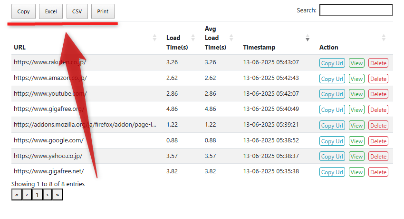Image resolution: width=404 pixels, height=219 pixels.
Task: Click the 13-06-2025 05:43:07 timestamp cell
Action: pyautogui.click(x=271, y=62)
